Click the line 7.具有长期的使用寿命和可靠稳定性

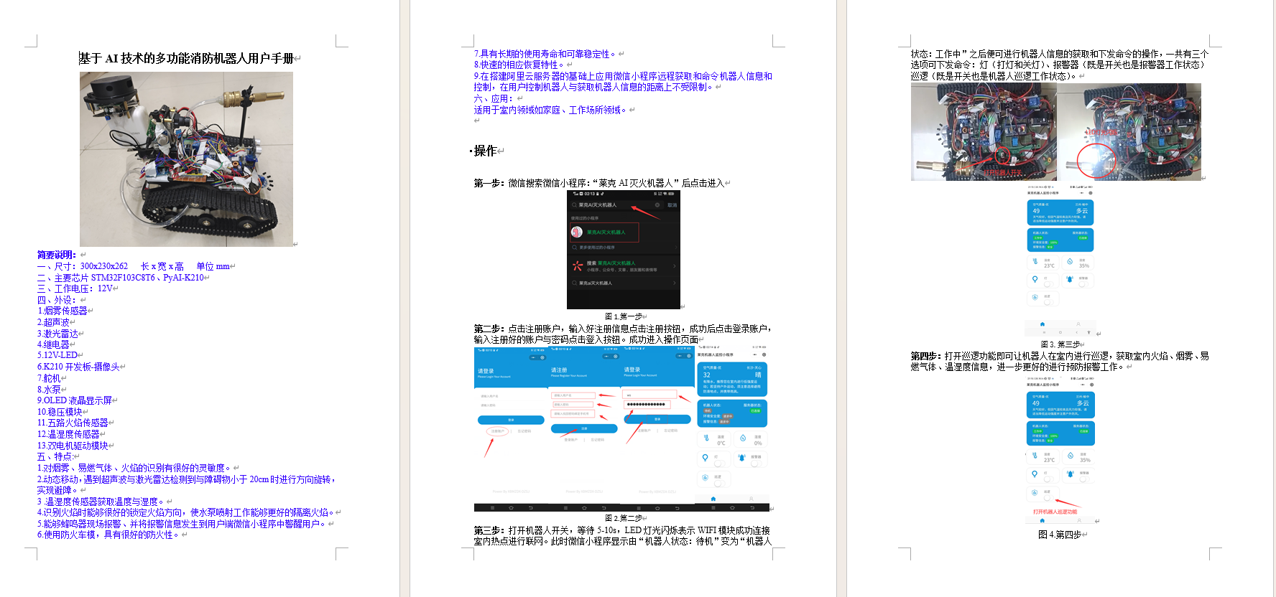pos(545,54)
